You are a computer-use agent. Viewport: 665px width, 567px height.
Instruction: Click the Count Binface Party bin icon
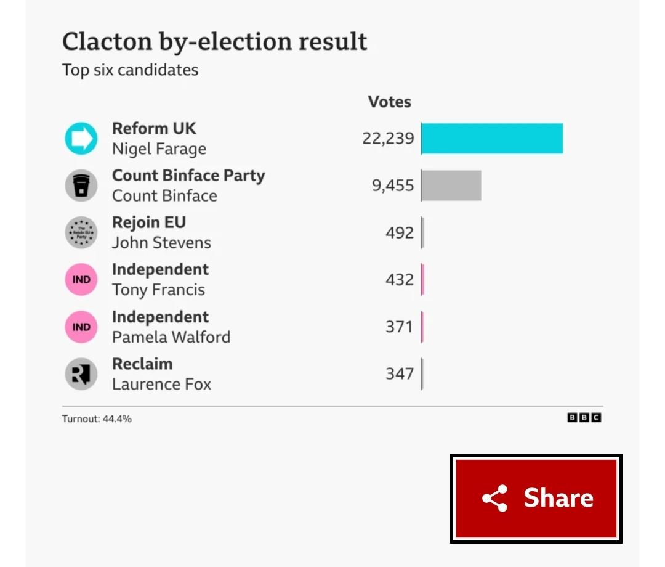(x=81, y=186)
